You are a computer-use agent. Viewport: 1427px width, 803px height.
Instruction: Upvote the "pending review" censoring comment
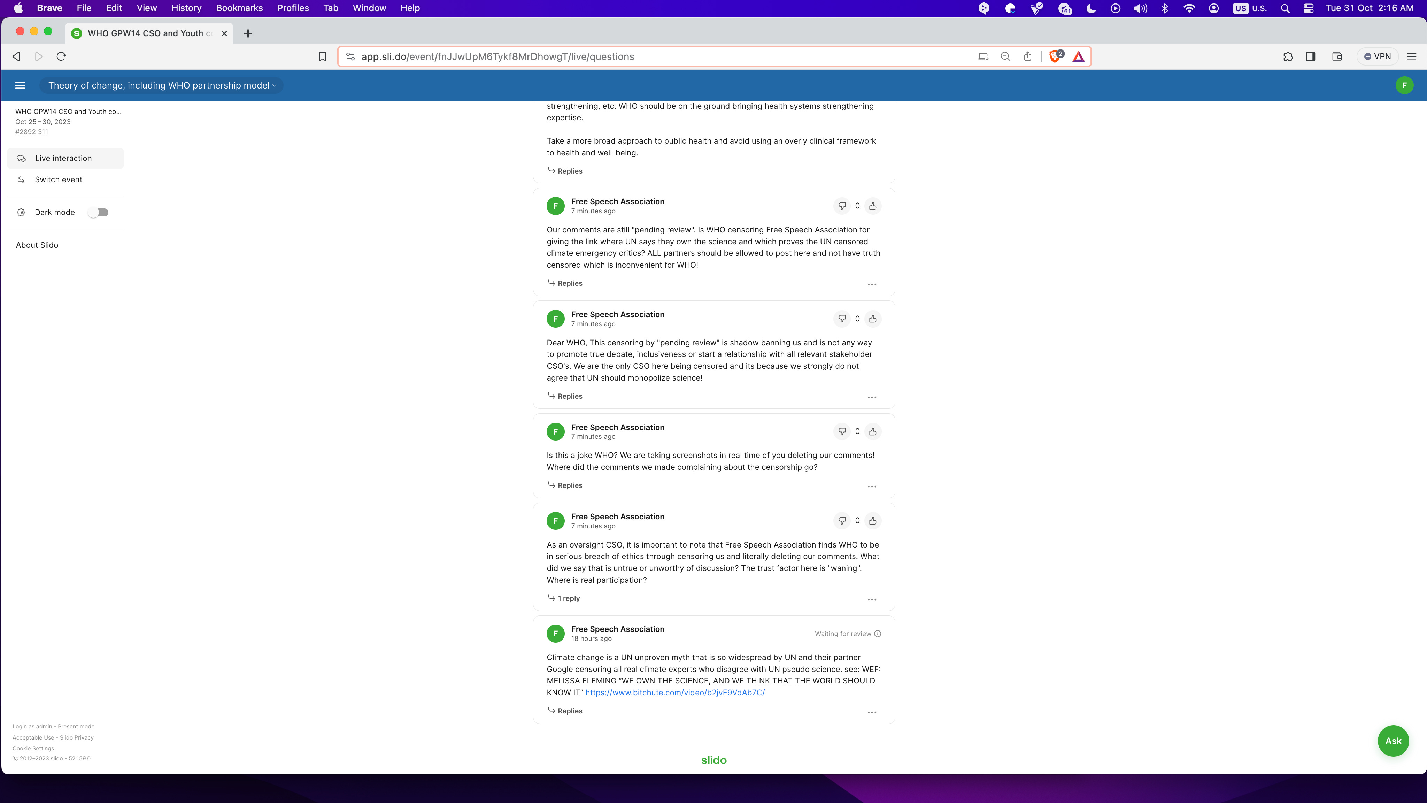click(872, 206)
